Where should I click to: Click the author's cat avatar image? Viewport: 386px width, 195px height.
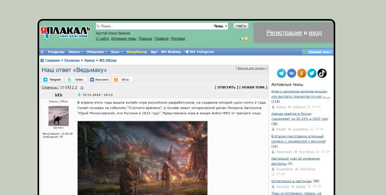[x=59, y=116]
